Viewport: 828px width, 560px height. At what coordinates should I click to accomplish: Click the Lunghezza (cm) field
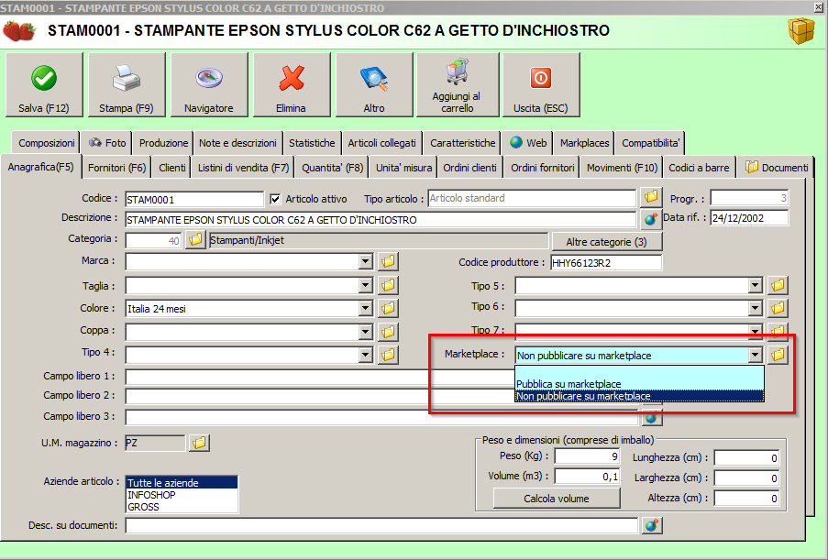coord(747,457)
